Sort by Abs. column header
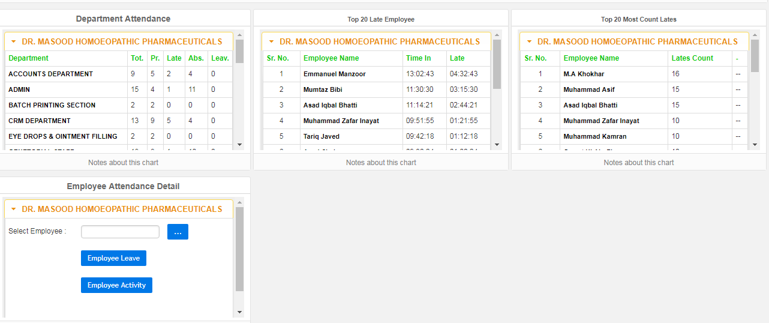The height and width of the screenshot is (323, 769). (196, 58)
